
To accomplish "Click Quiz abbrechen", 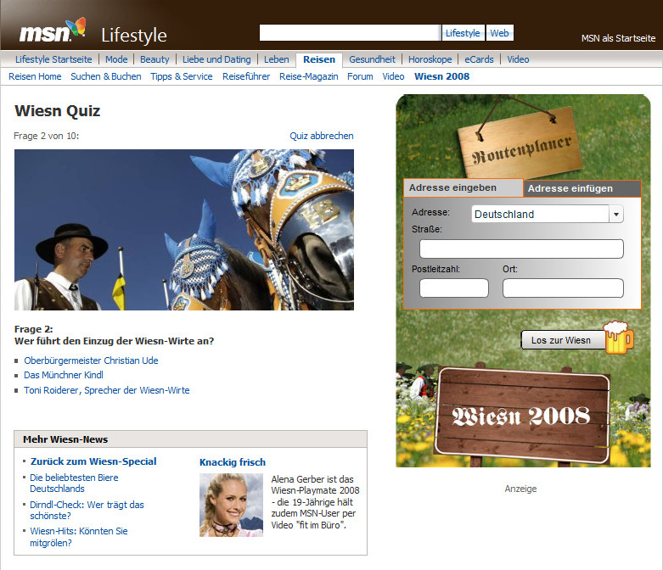I will pyautogui.click(x=322, y=136).
